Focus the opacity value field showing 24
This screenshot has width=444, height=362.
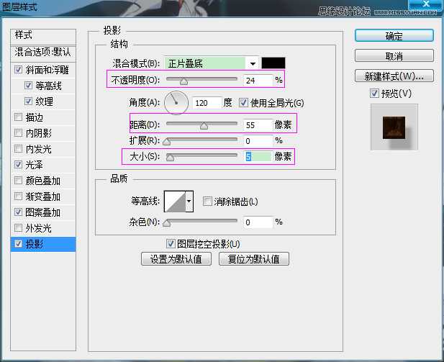[258, 81]
